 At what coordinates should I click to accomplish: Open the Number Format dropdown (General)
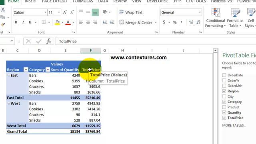(x=200, y=12)
